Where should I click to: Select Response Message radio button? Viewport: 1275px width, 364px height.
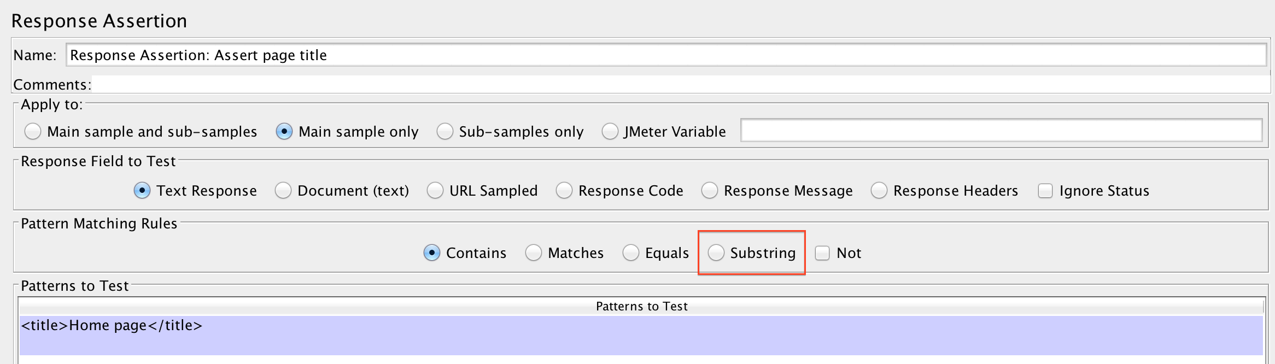click(x=710, y=191)
